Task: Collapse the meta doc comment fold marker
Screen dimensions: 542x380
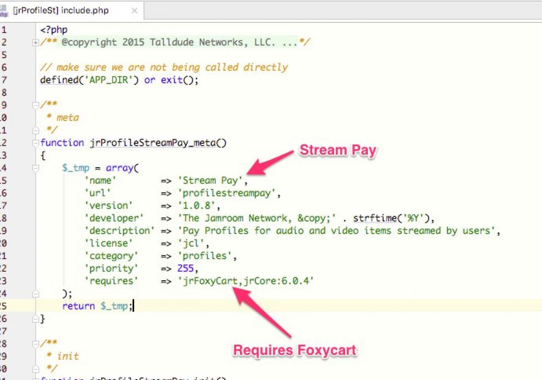Action: pos(36,105)
